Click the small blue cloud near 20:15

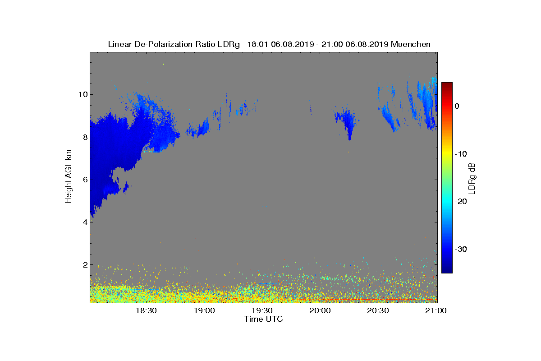346,122
